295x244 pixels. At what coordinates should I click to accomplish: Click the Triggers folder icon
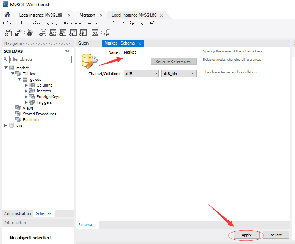click(32, 102)
